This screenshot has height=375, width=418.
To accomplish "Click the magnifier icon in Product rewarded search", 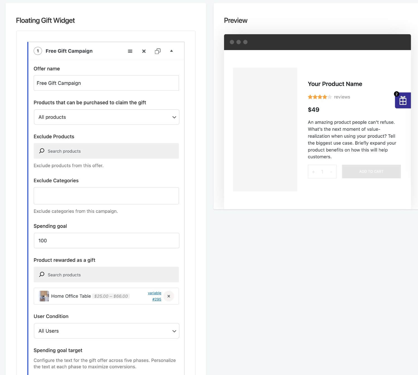I will tap(42, 275).
